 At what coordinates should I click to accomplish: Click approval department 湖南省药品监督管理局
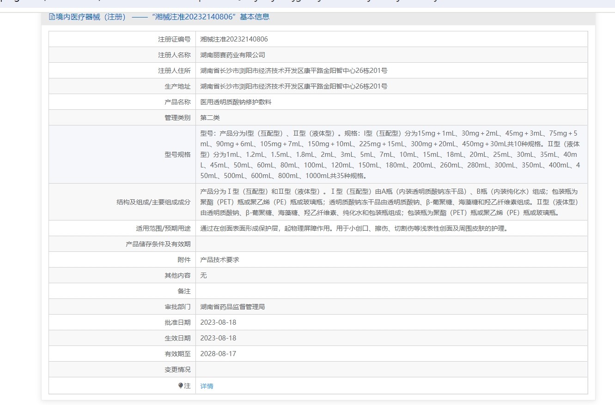point(232,307)
